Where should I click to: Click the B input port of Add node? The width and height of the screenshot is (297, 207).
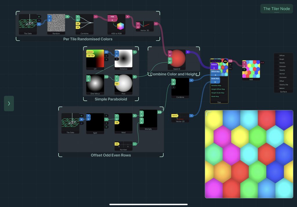[x=244, y=69]
